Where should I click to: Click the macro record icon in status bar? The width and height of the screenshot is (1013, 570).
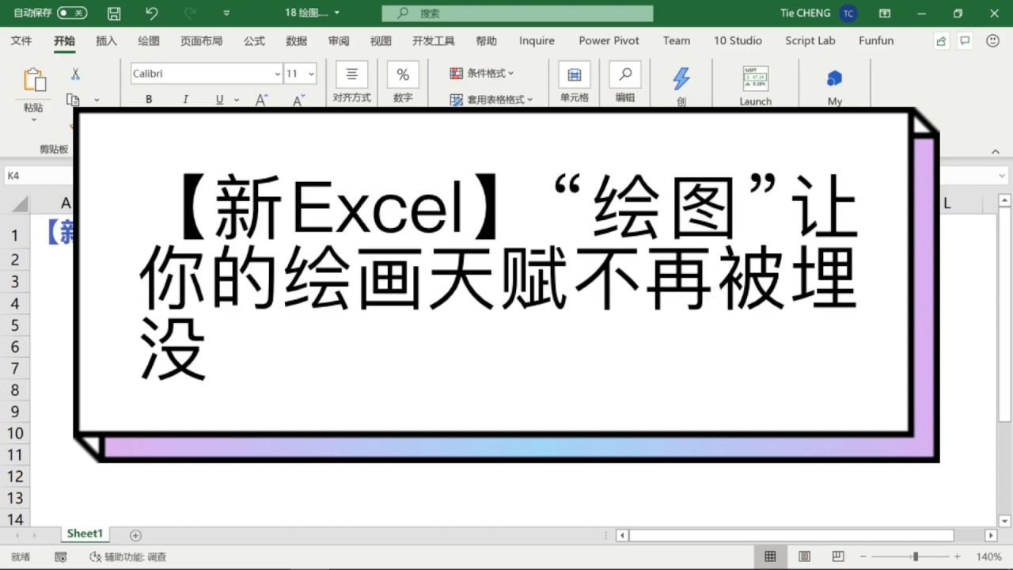pos(61,557)
